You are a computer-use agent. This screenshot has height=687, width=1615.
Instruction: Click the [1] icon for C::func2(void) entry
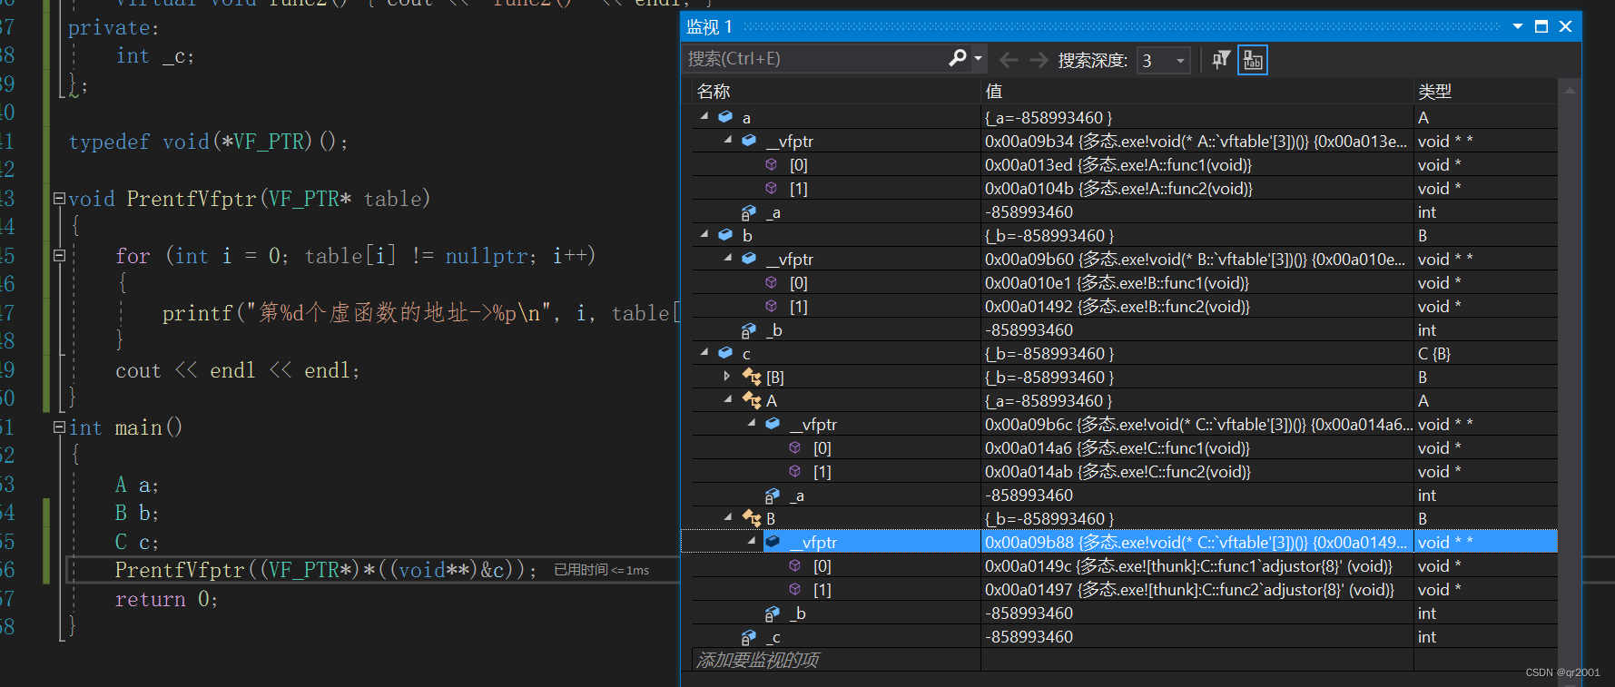tap(795, 471)
